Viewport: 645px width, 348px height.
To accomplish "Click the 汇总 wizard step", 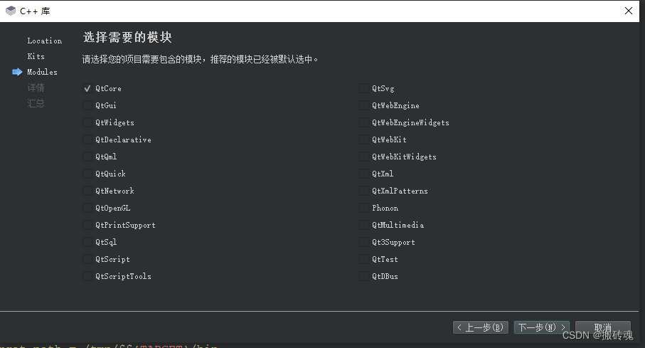I will (x=36, y=103).
